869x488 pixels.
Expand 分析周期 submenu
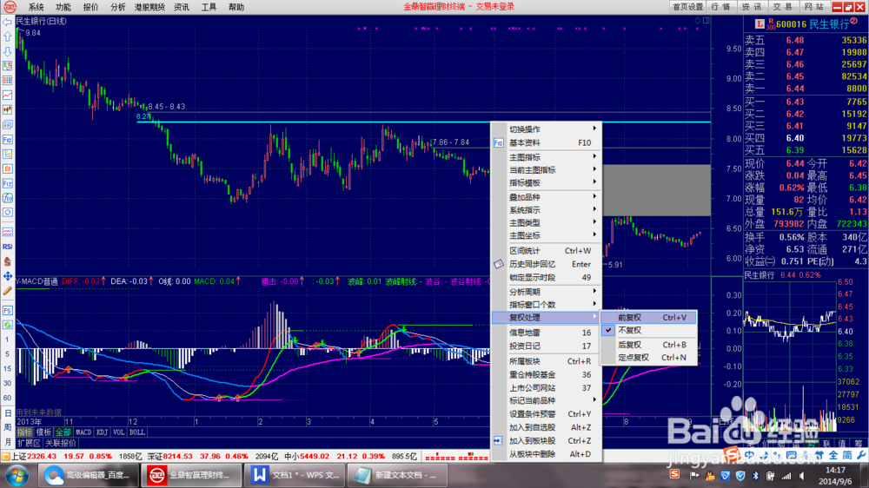546,292
